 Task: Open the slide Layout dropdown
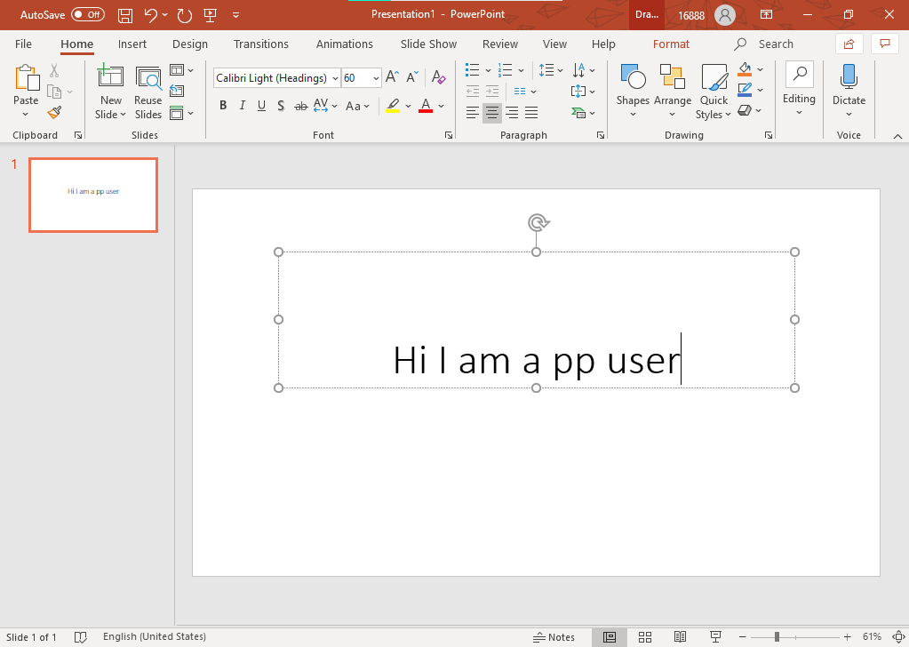coord(181,70)
